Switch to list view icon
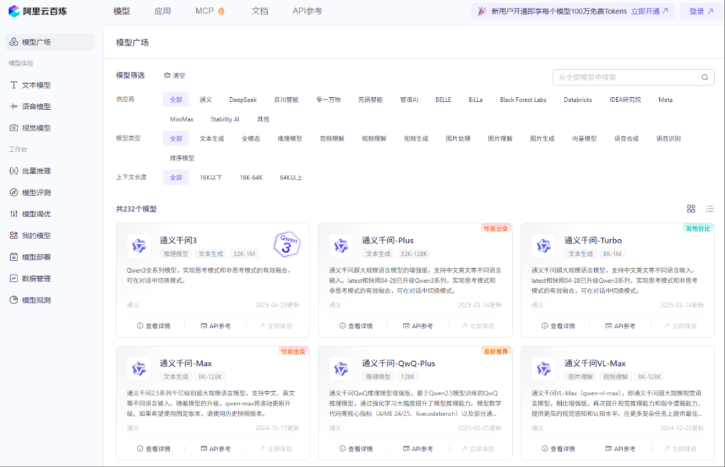Image resolution: width=725 pixels, height=467 pixels. 710,209
